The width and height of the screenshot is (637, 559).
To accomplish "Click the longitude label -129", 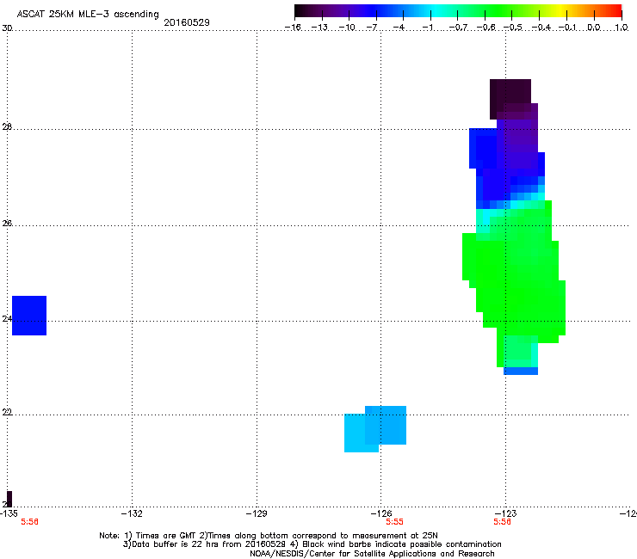I will [257, 513].
